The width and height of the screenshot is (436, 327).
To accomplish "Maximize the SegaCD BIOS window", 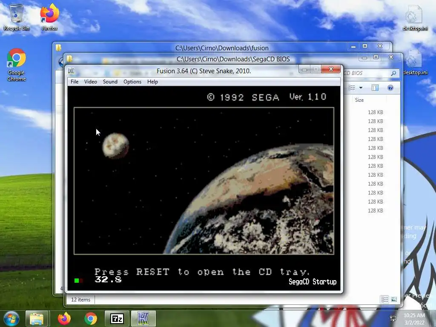I will pyautogui.click(x=376, y=57).
